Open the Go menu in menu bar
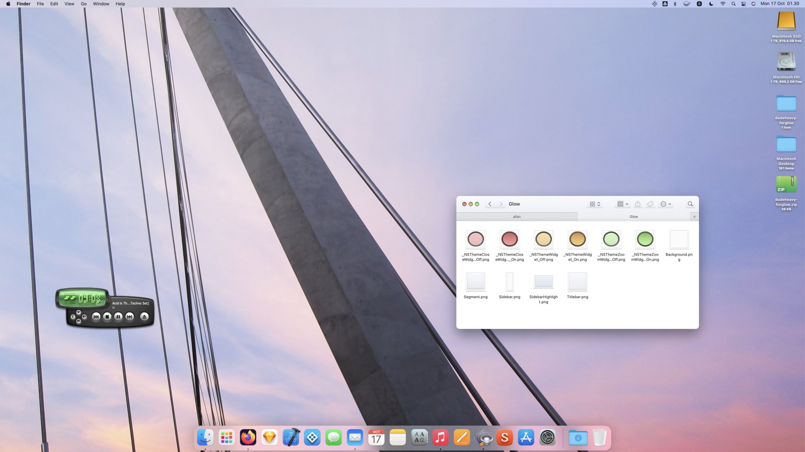Image resolution: width=805 pixels, height=452 pixels. [x=84, y=4]
